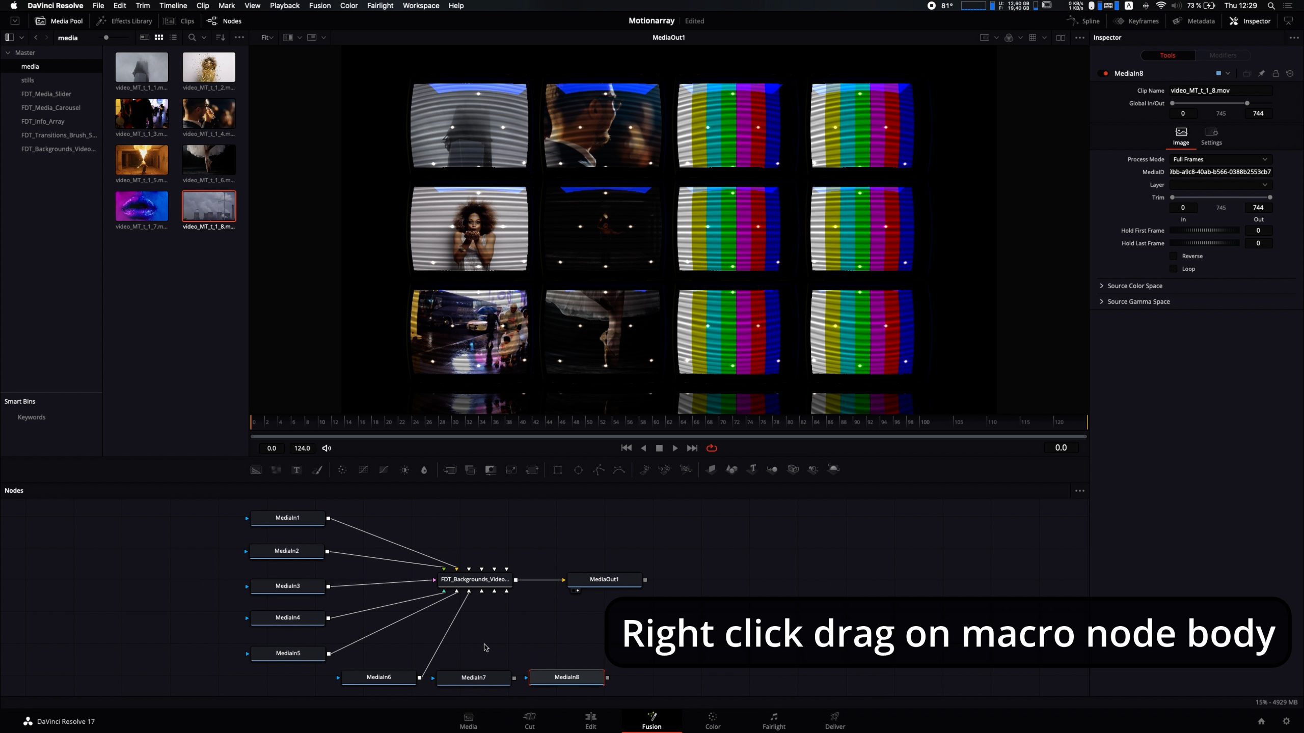Open the Process Mode dropdown

[1220, 159]
